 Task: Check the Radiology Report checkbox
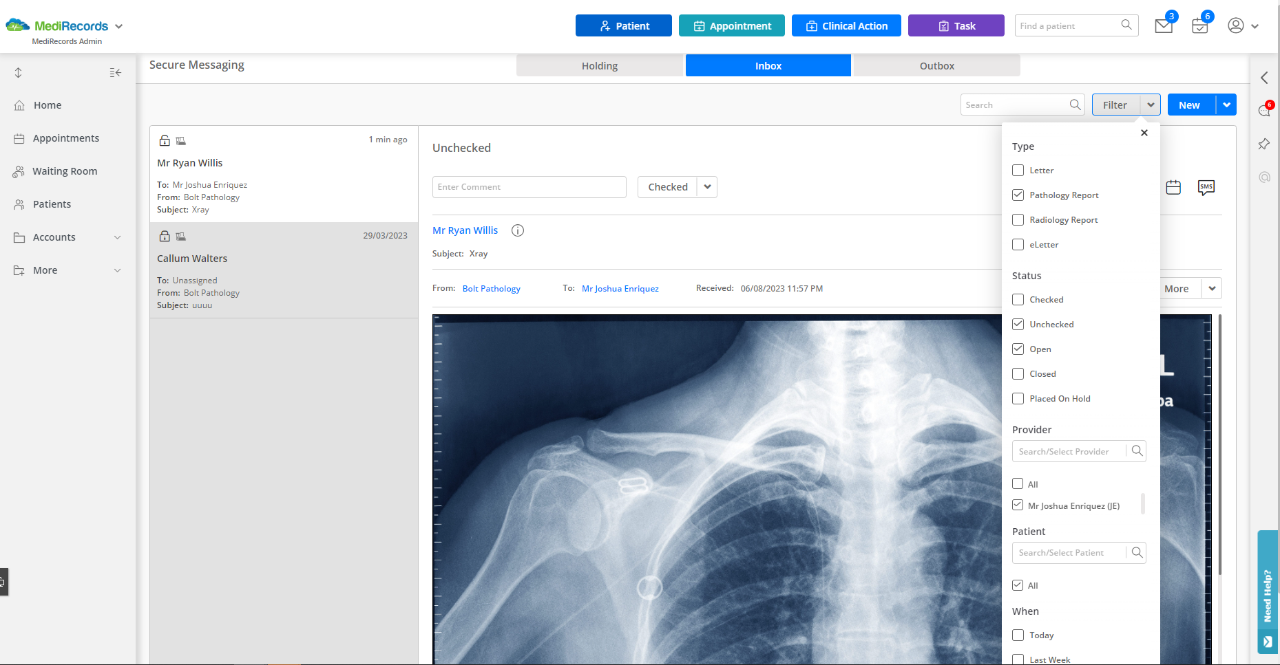[1018, 219]
